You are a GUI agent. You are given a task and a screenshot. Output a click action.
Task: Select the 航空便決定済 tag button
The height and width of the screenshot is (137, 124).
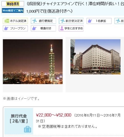click(x=71, y=21)
